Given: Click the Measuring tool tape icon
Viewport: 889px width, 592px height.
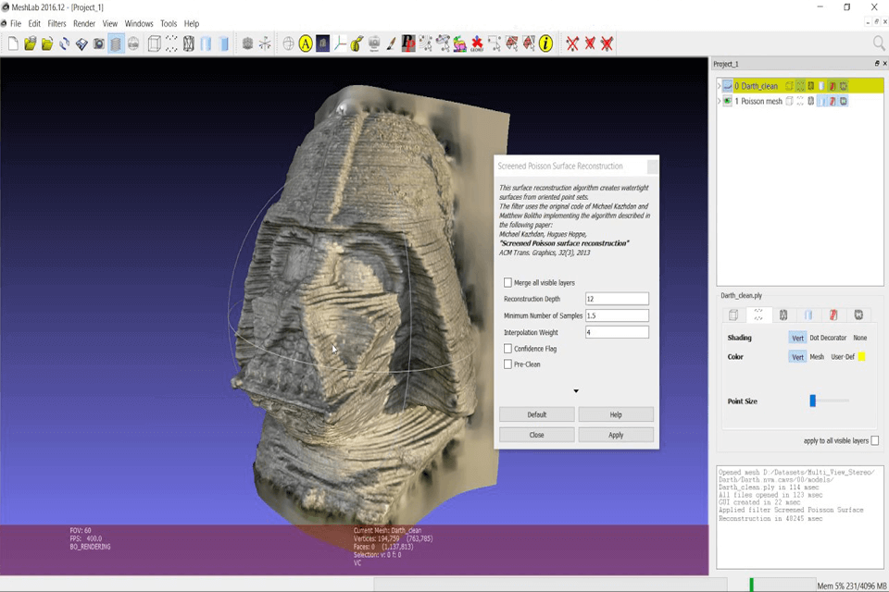Looking at the screenshot, I should click(357, 43).
